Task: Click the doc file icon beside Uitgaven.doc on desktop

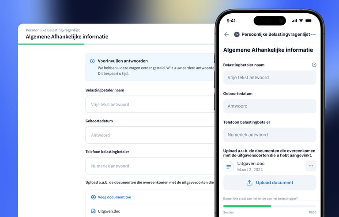Action: click(x=94, y=211)
